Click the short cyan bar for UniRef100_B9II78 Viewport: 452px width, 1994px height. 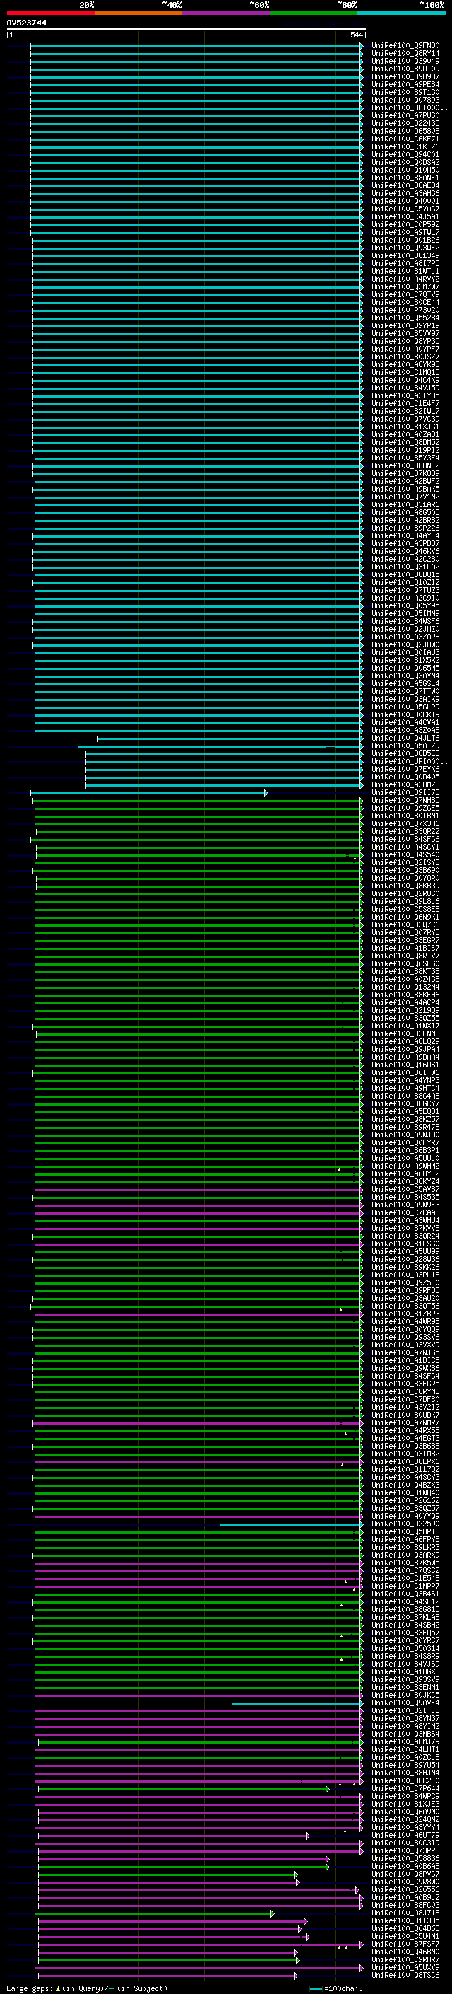[x=148, y=794]
